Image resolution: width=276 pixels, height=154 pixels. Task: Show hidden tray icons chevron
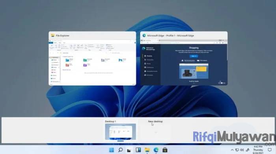click(232, 150)
